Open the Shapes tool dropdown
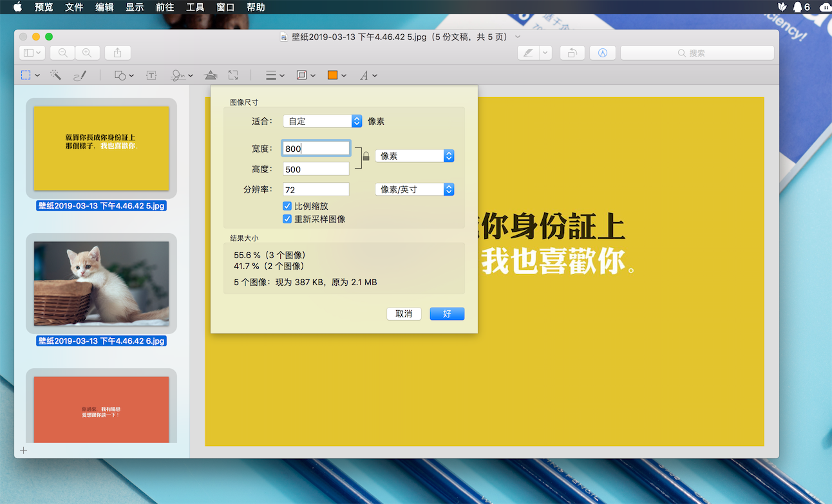The height and width of the screenshot is (504, 832). tap(124, 75)
